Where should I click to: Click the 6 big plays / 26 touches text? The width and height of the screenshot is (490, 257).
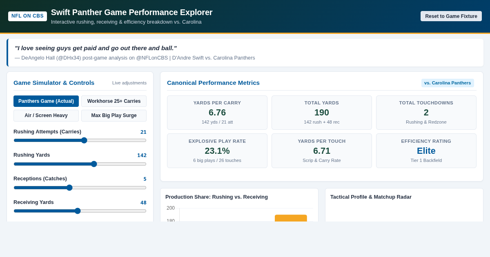pos(217,160)
